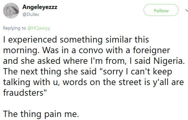Open the @HQawiyy mention link
The image size is (188, 120).
(x=39, y=28)
